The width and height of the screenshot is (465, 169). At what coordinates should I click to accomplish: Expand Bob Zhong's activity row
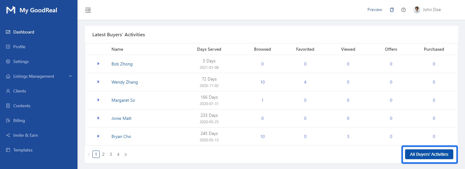click(98, 64)
